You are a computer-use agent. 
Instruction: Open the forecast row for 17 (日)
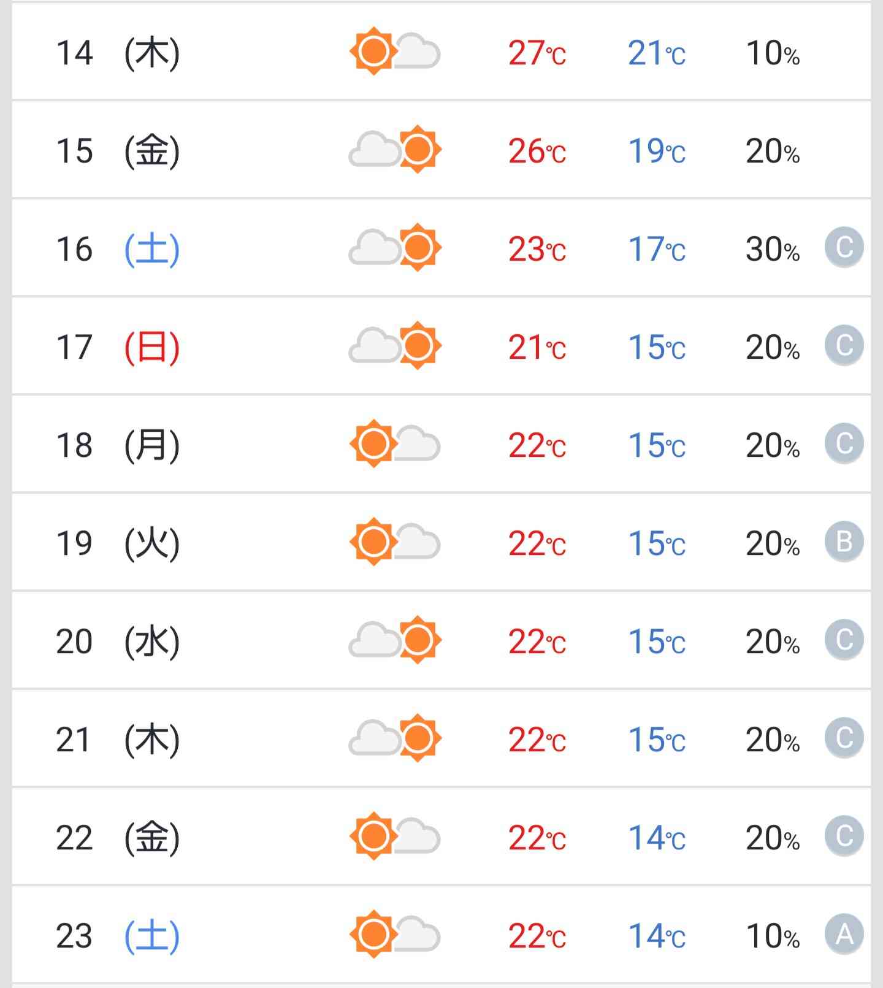coord(442,346)
